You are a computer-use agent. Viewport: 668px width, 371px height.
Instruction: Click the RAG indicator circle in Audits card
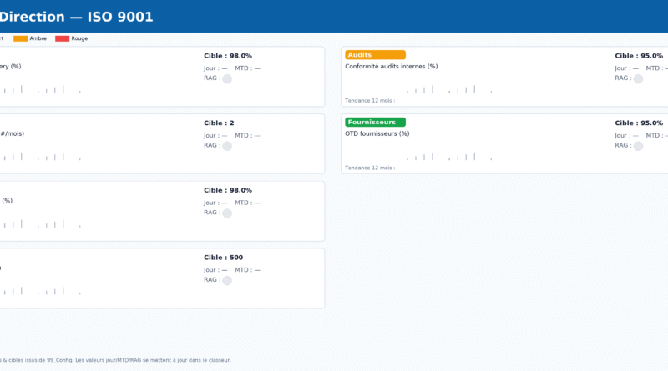[x=638, y=78]
